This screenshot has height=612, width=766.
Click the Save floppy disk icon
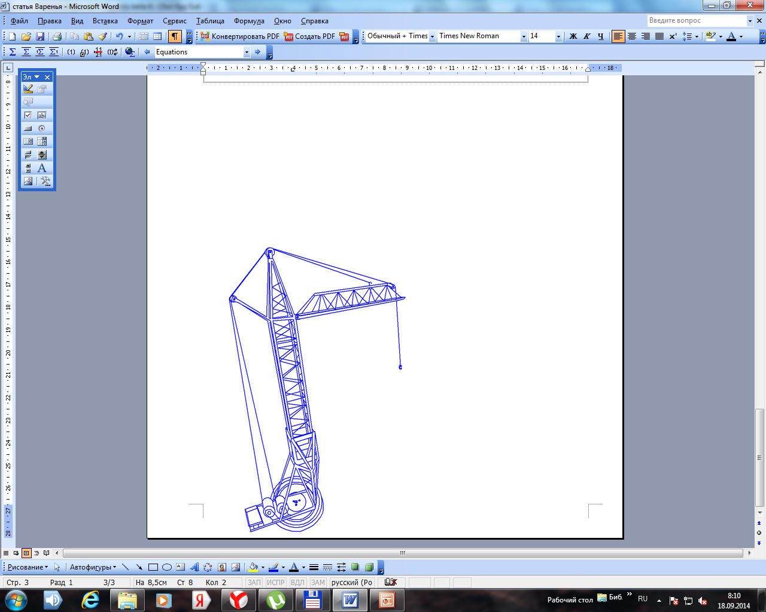pyautogui.click(x=40, y=36)
